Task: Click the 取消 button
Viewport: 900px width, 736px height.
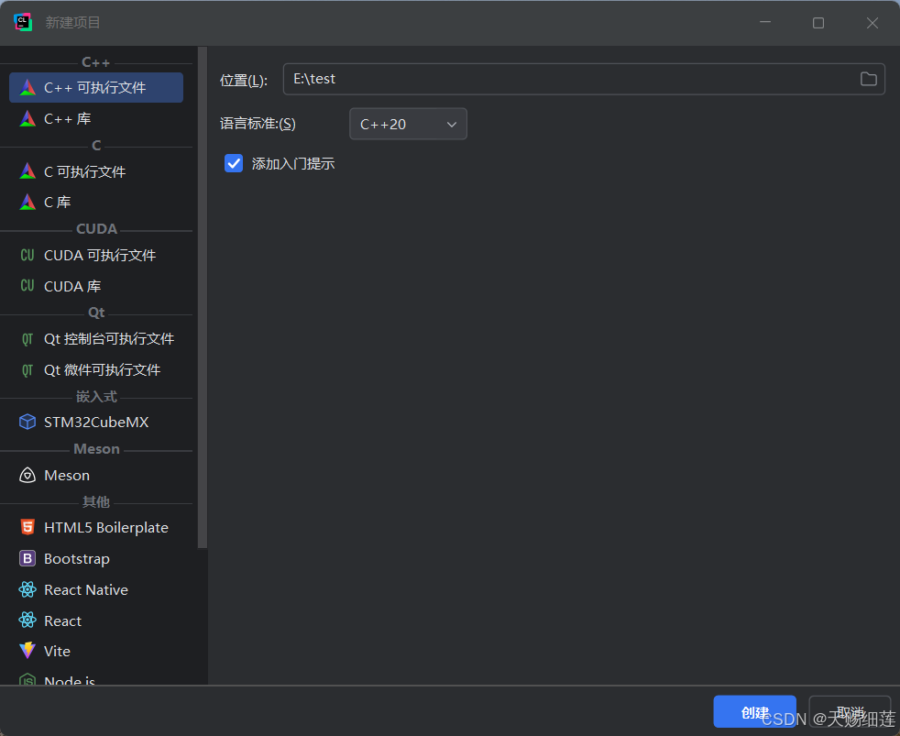Action: [x=851, y=712]
